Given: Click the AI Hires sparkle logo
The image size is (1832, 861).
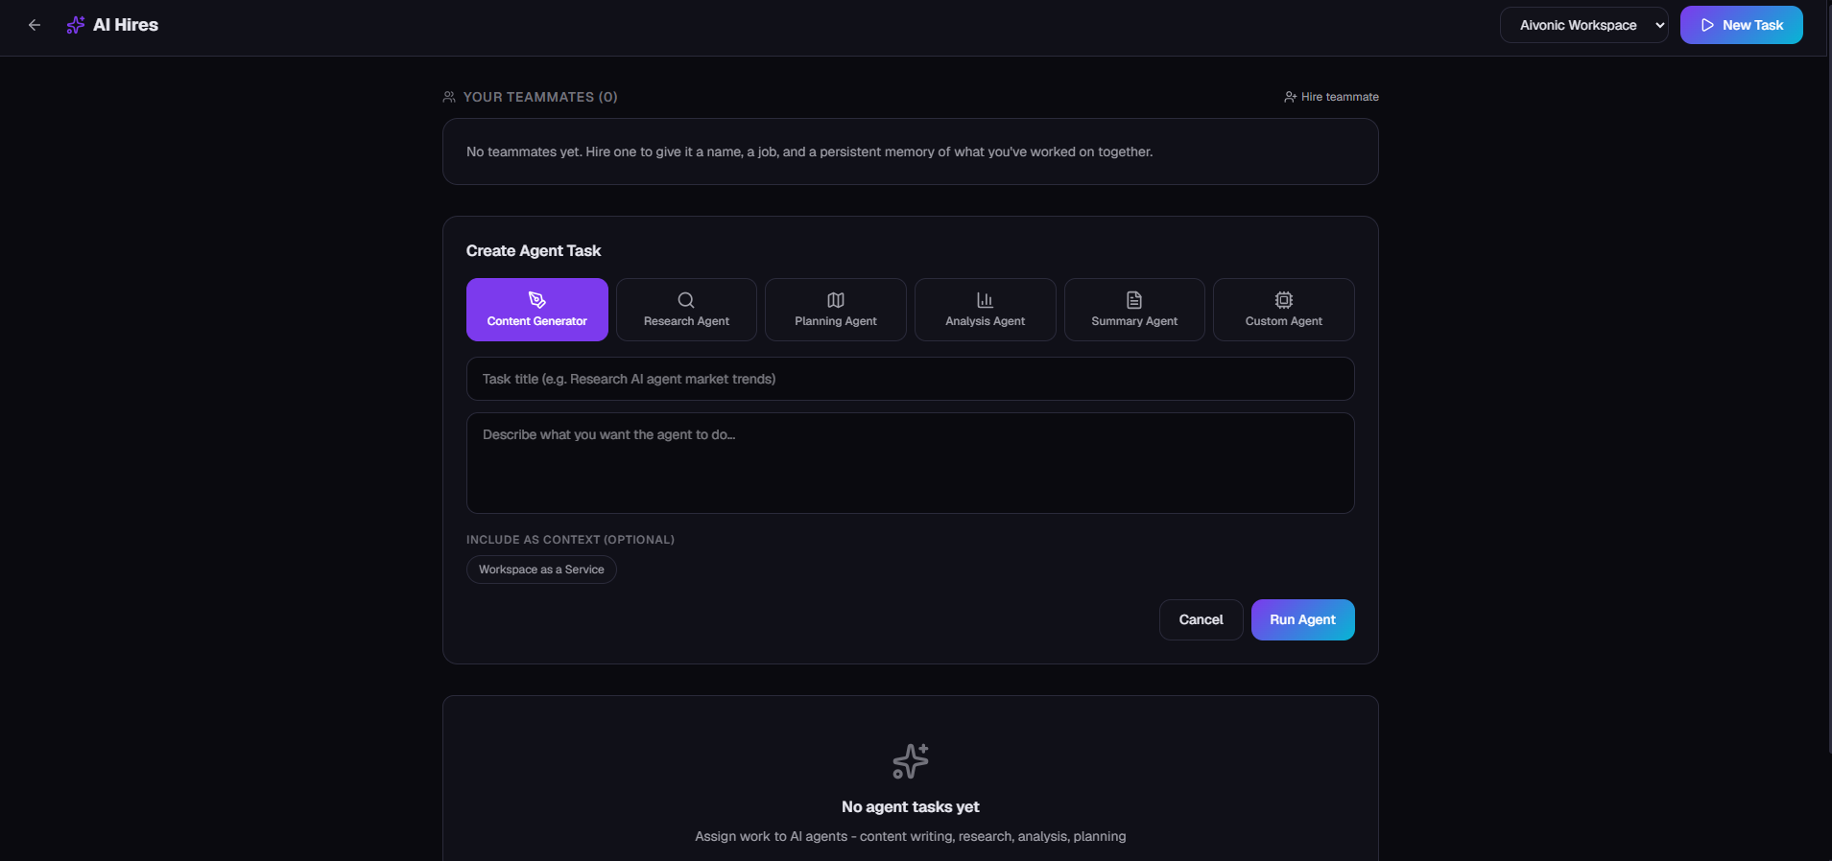Looking at the screenshot, I should pyautogui.click(x=76, y=25).
